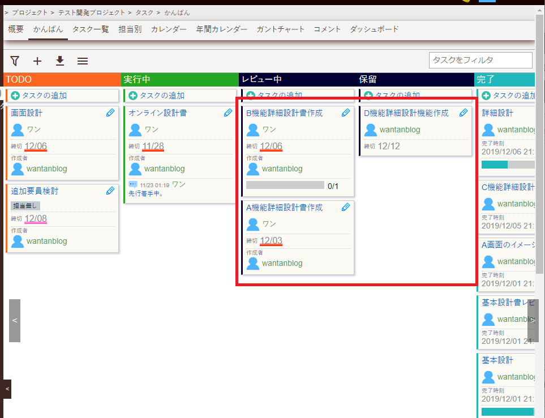Click the 0/1 progress bar on B機能詳細設計書作成

point(286,185)
